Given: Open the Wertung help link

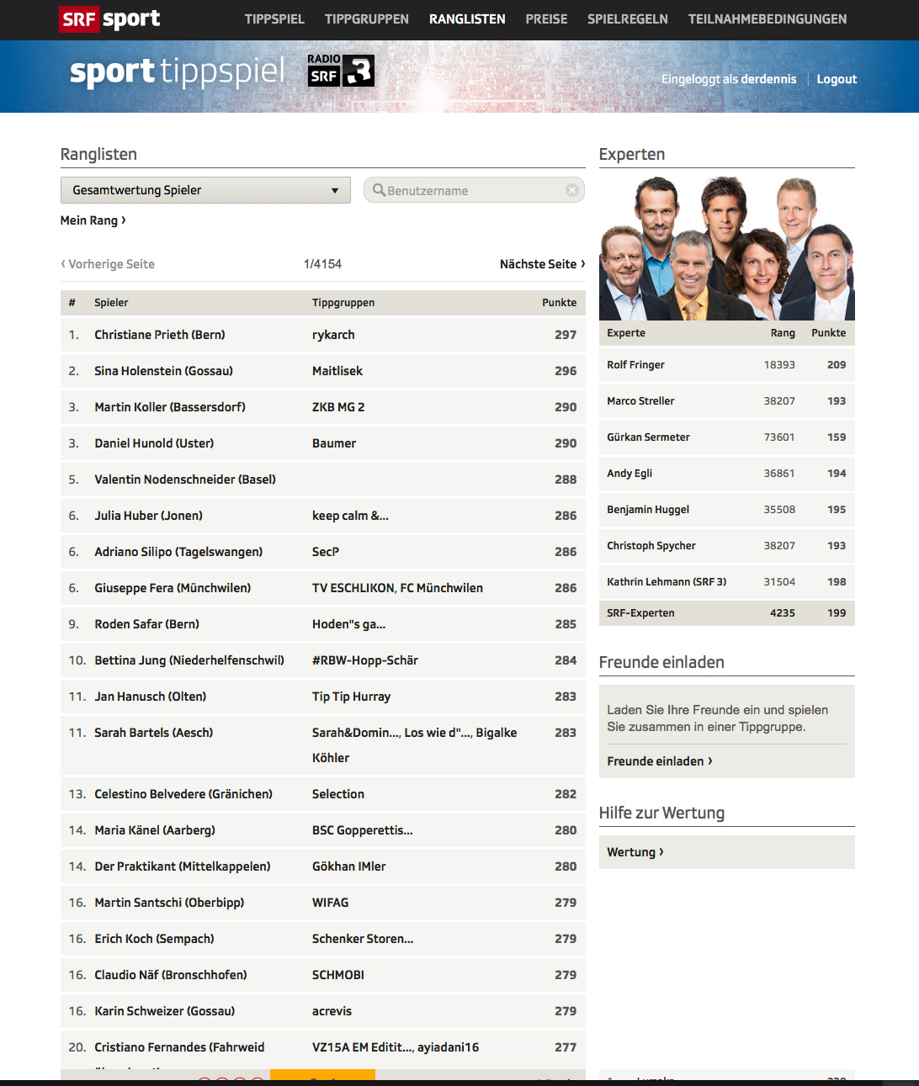Looking at the screenshot, I should [x=635, y=852].
